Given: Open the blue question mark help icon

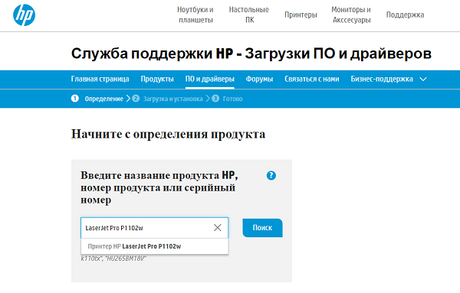Looking at the screenshot, I should [271, 176].
